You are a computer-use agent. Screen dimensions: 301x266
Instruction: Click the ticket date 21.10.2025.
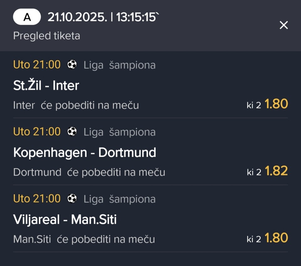click(77, 17)
